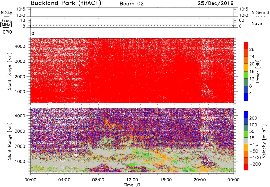Screen dimensions: 270x187
Task: Click the '08:00' time tick label
Action: coord(98,180)
